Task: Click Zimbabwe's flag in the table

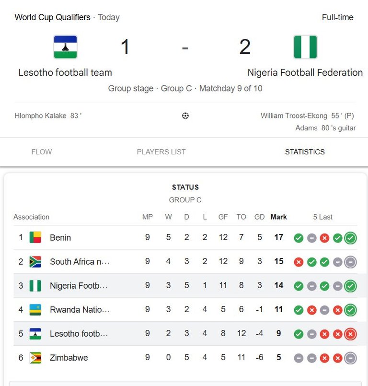Action: [x=35, y=357]
